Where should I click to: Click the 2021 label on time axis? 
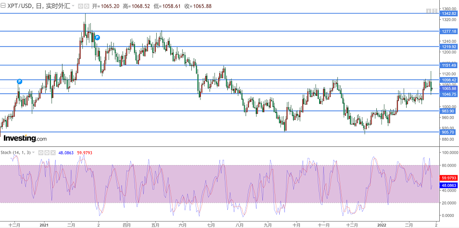coord(44,225)
